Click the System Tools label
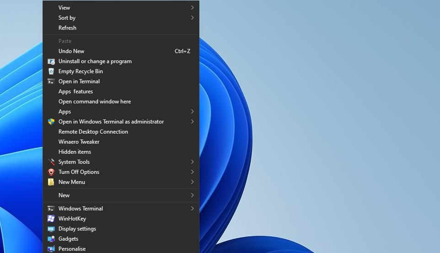Image resolution: width=440 pixels, height=253 pixels. click(74, 162)
